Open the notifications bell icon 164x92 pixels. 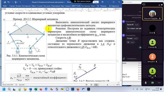click(x=161, y=89)
